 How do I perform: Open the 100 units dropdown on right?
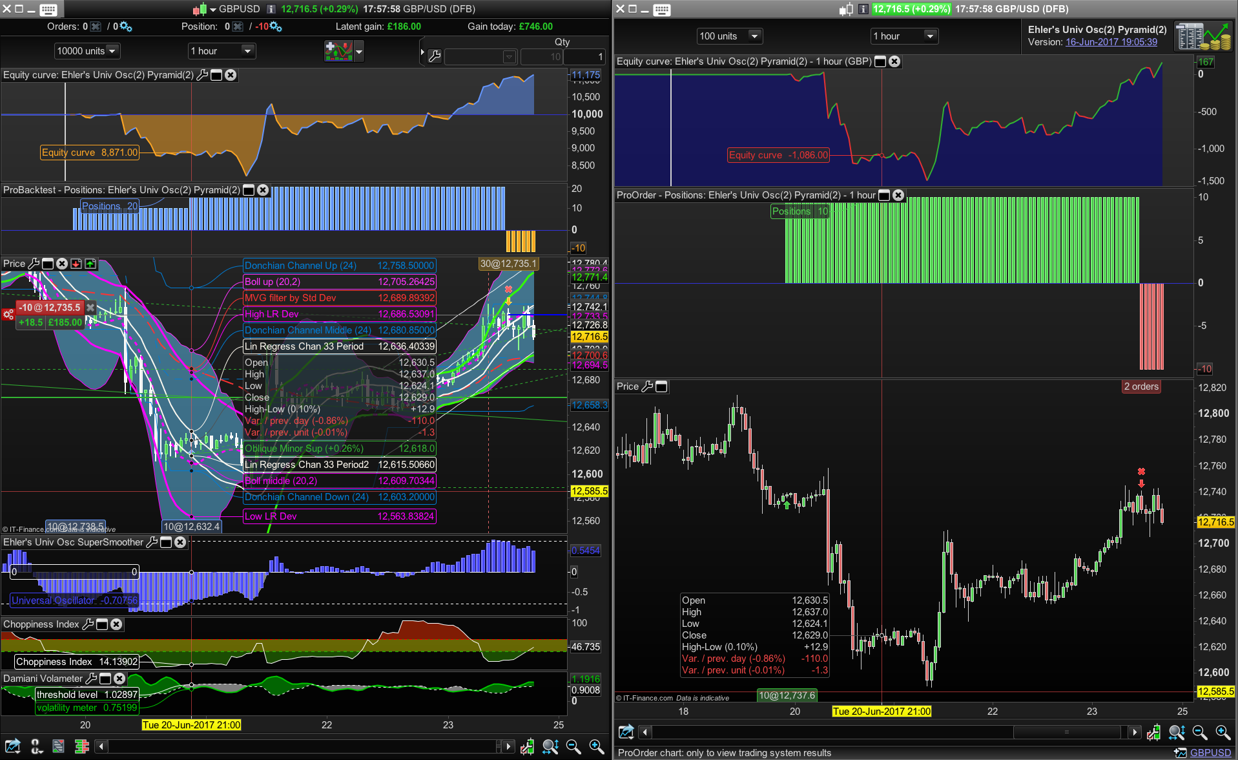coord(729,36)
